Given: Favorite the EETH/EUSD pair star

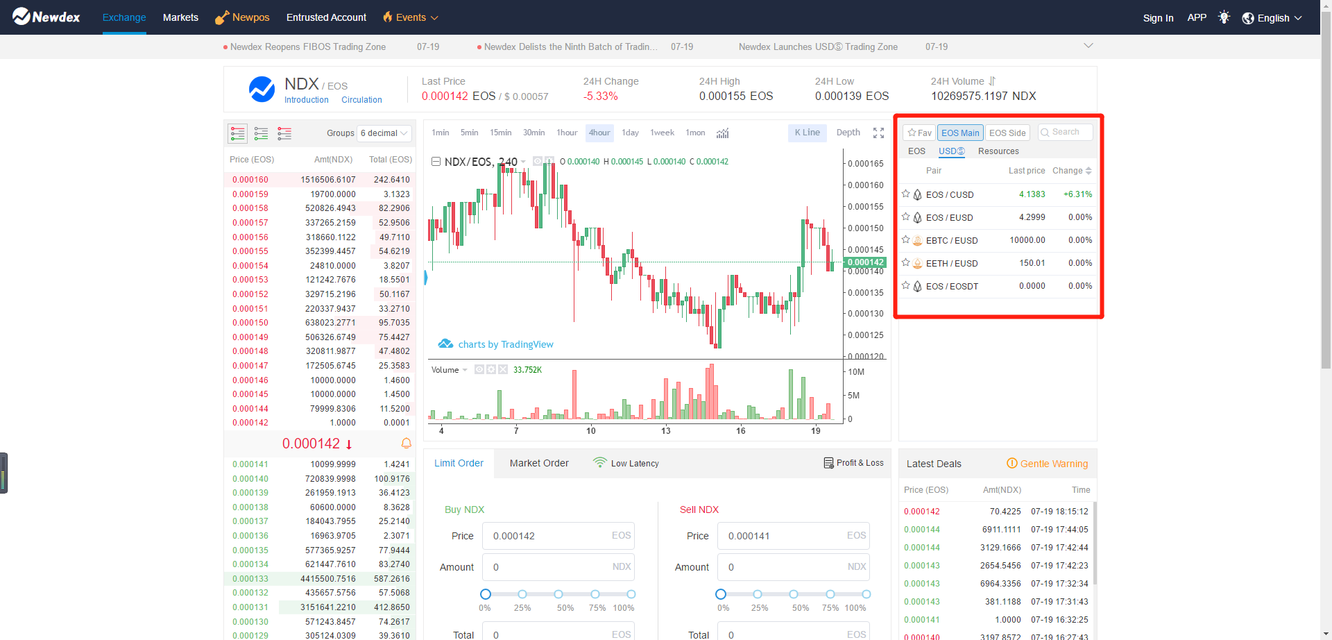Looking at the screenshot, I should point(905,263).
